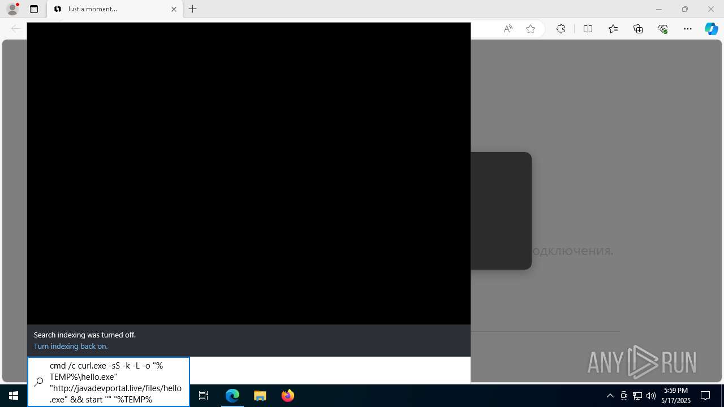Screen dimensions: 724x407
Task: Open the clock showing 5:59 PM
Action: click(676, 396)
